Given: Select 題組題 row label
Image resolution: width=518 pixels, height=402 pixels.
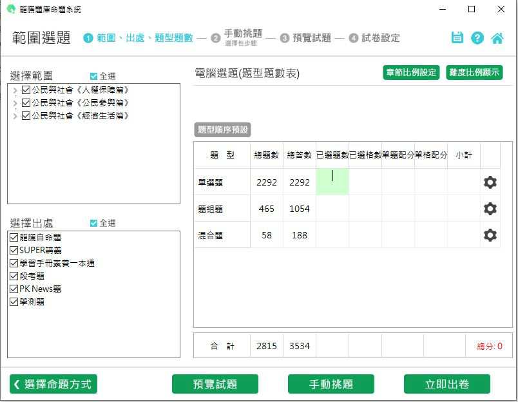Looking at the screenshot, I should 211,209.
